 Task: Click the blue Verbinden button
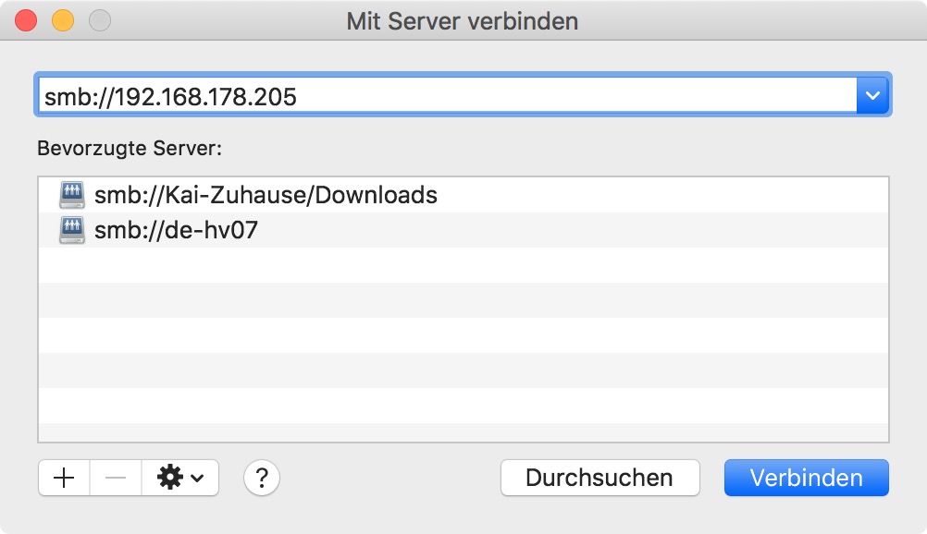click(806, 478)
